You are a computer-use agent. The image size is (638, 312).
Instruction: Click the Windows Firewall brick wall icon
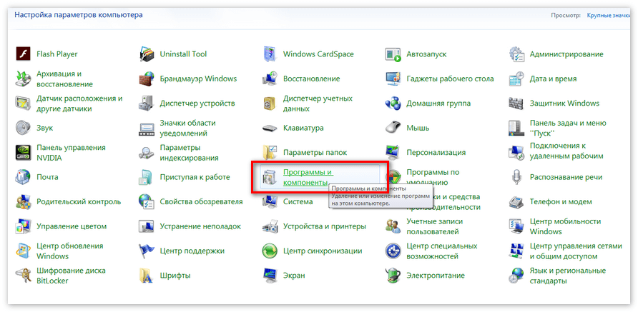click(147, 79)
